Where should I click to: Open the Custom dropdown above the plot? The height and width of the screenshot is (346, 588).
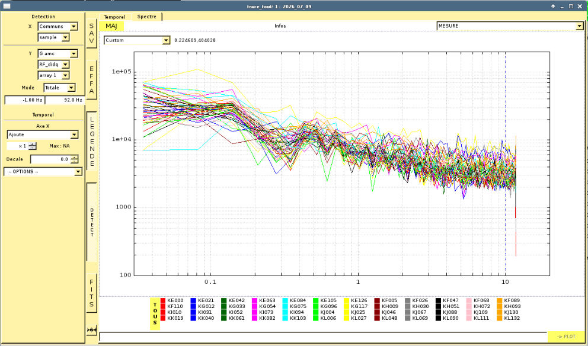tap(137, 40)
